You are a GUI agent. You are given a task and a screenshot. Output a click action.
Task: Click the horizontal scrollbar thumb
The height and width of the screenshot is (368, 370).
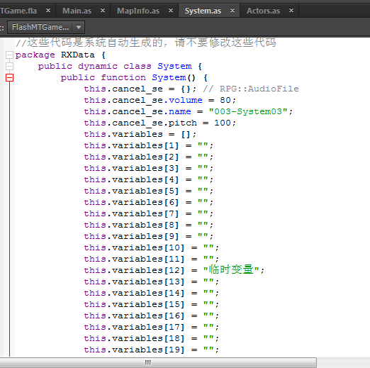tap(158, 362)
